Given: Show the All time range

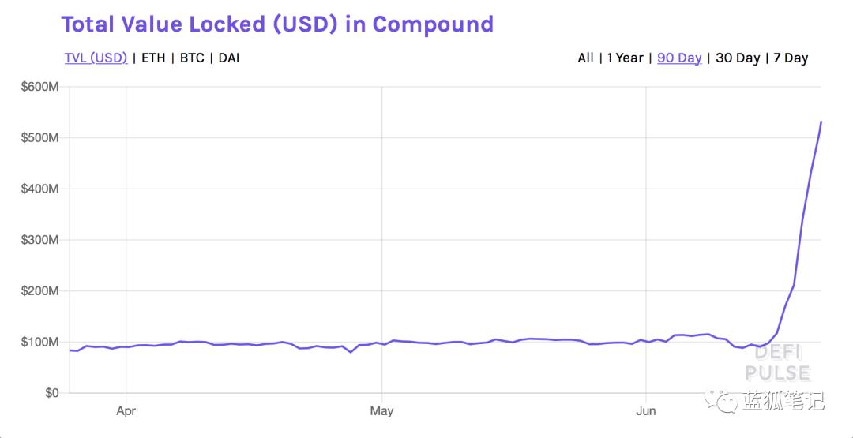Looking at the screenshot, I should tap(585, 58).
